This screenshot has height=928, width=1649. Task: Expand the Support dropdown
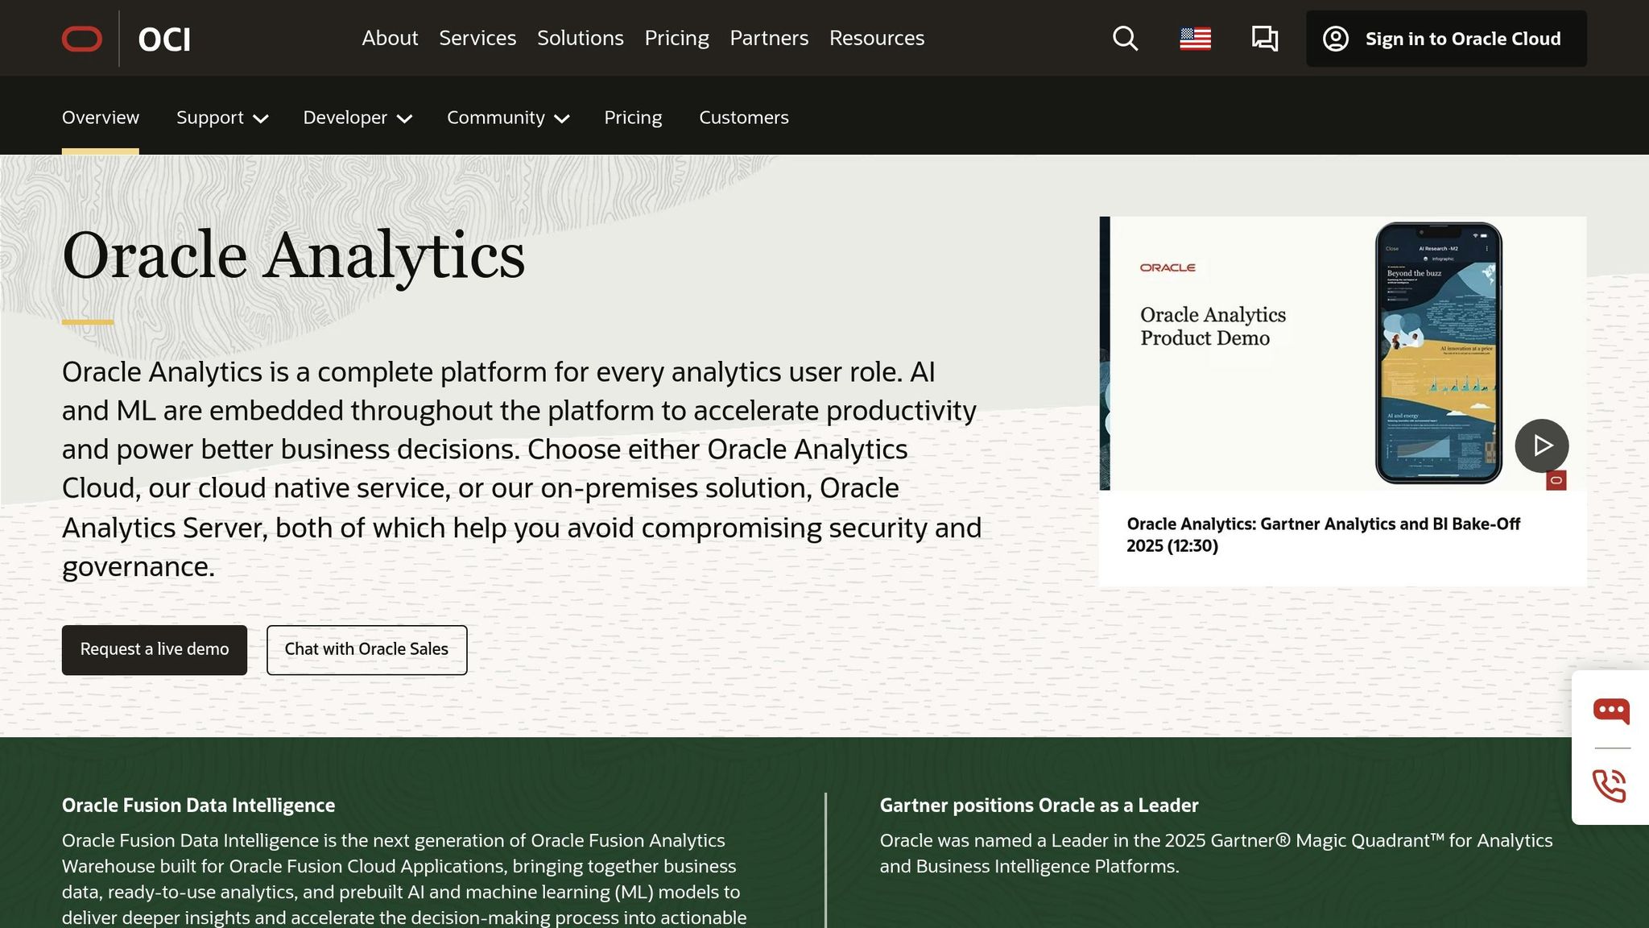[x=221, y=118]
